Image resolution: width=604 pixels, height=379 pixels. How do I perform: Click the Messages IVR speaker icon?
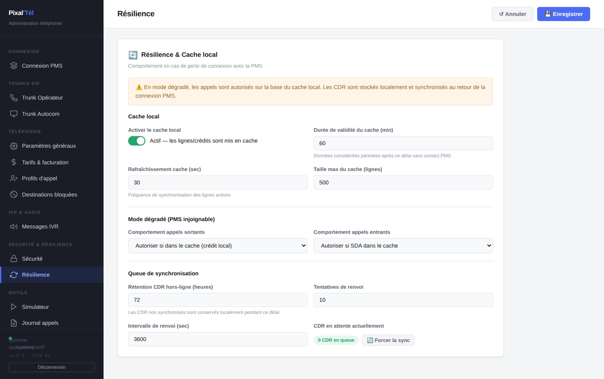(14, 227)
